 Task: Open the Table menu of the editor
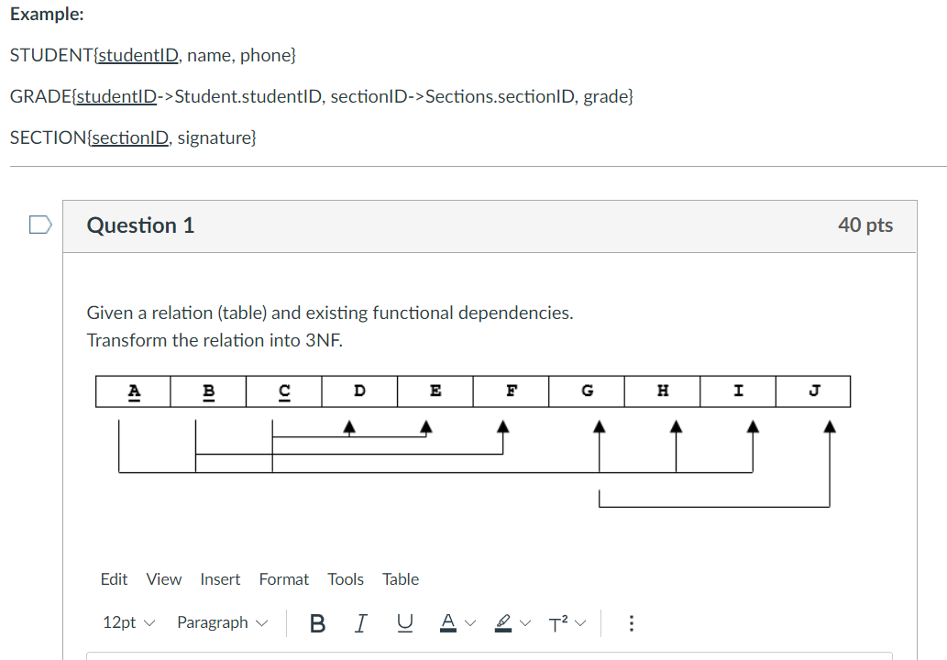pos(401,579)
